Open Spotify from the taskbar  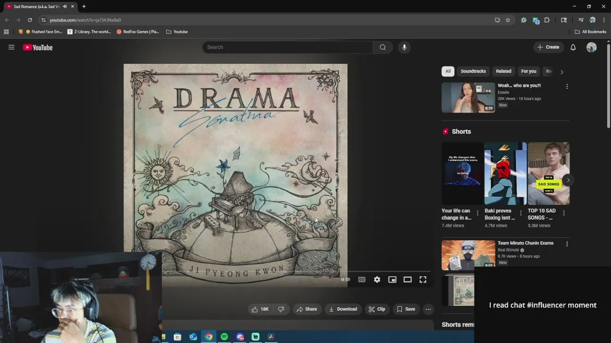tap(224, 337)
